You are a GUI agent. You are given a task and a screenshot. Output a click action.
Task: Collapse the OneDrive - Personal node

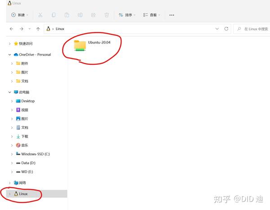click(9, 54)
